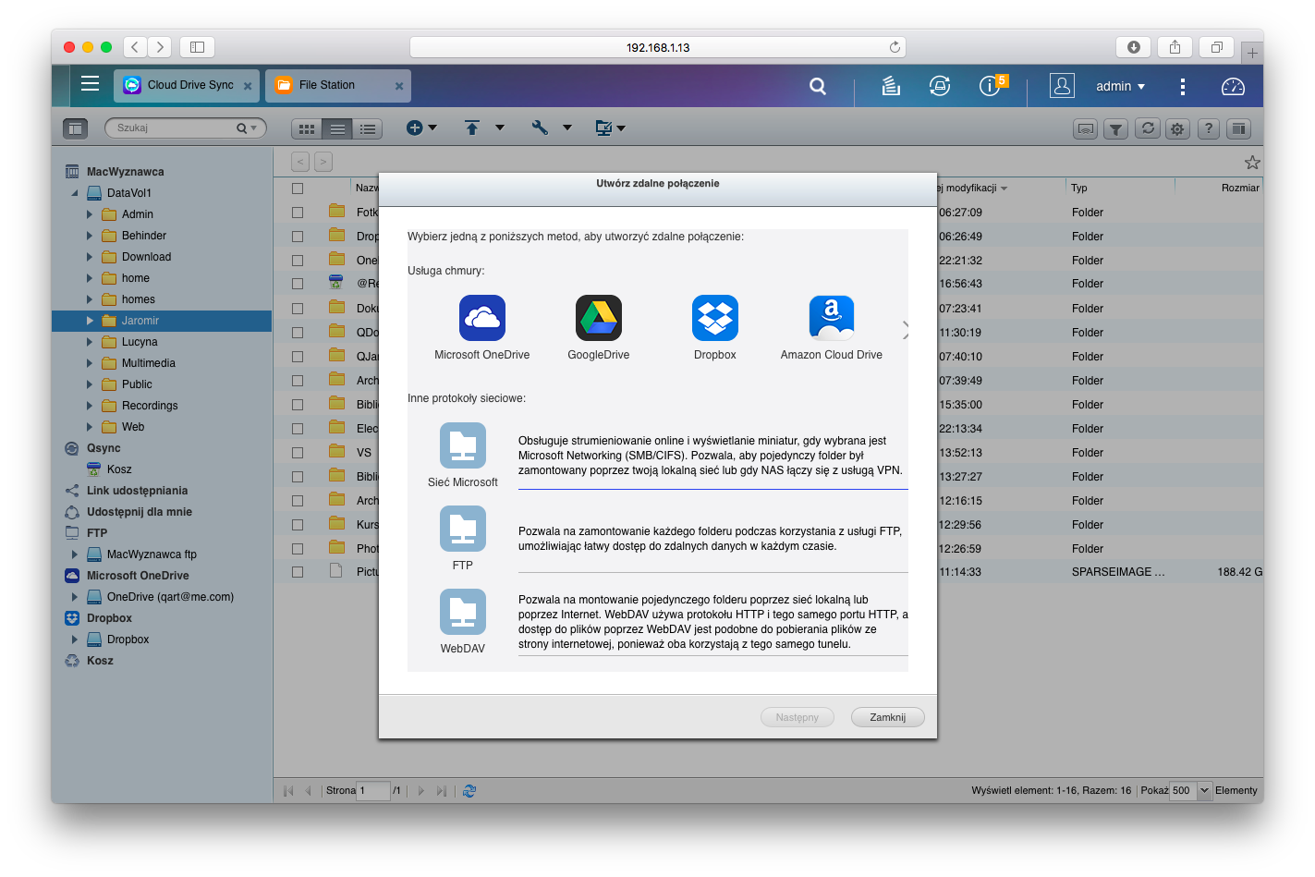Switch to list view

(337, 129)
